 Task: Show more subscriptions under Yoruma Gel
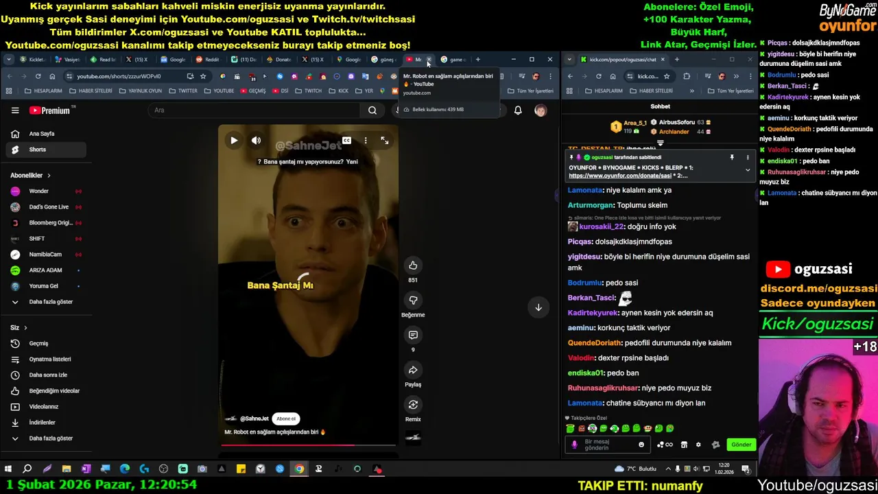(x=45, y=302)
